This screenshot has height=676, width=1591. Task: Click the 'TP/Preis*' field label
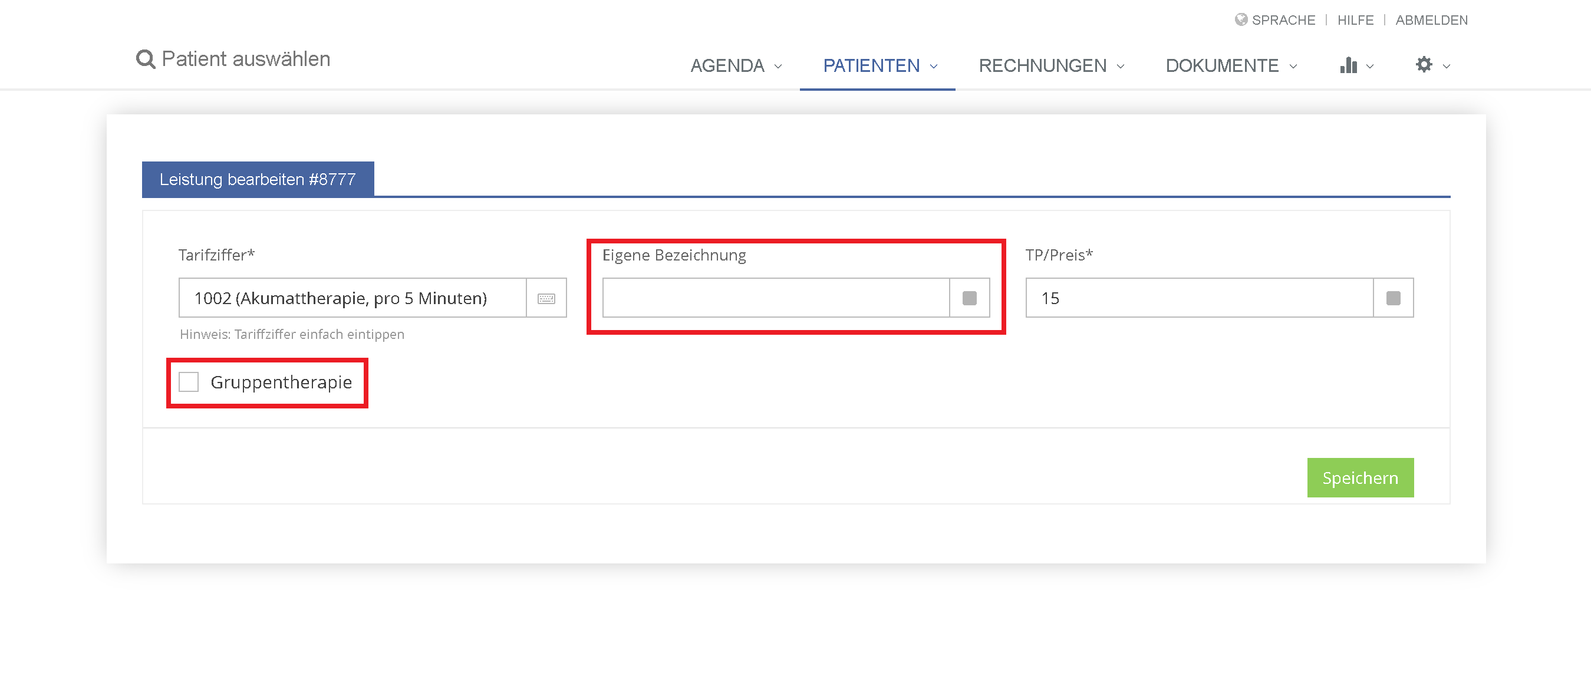pyautogui.click(x=1059, y=255)
